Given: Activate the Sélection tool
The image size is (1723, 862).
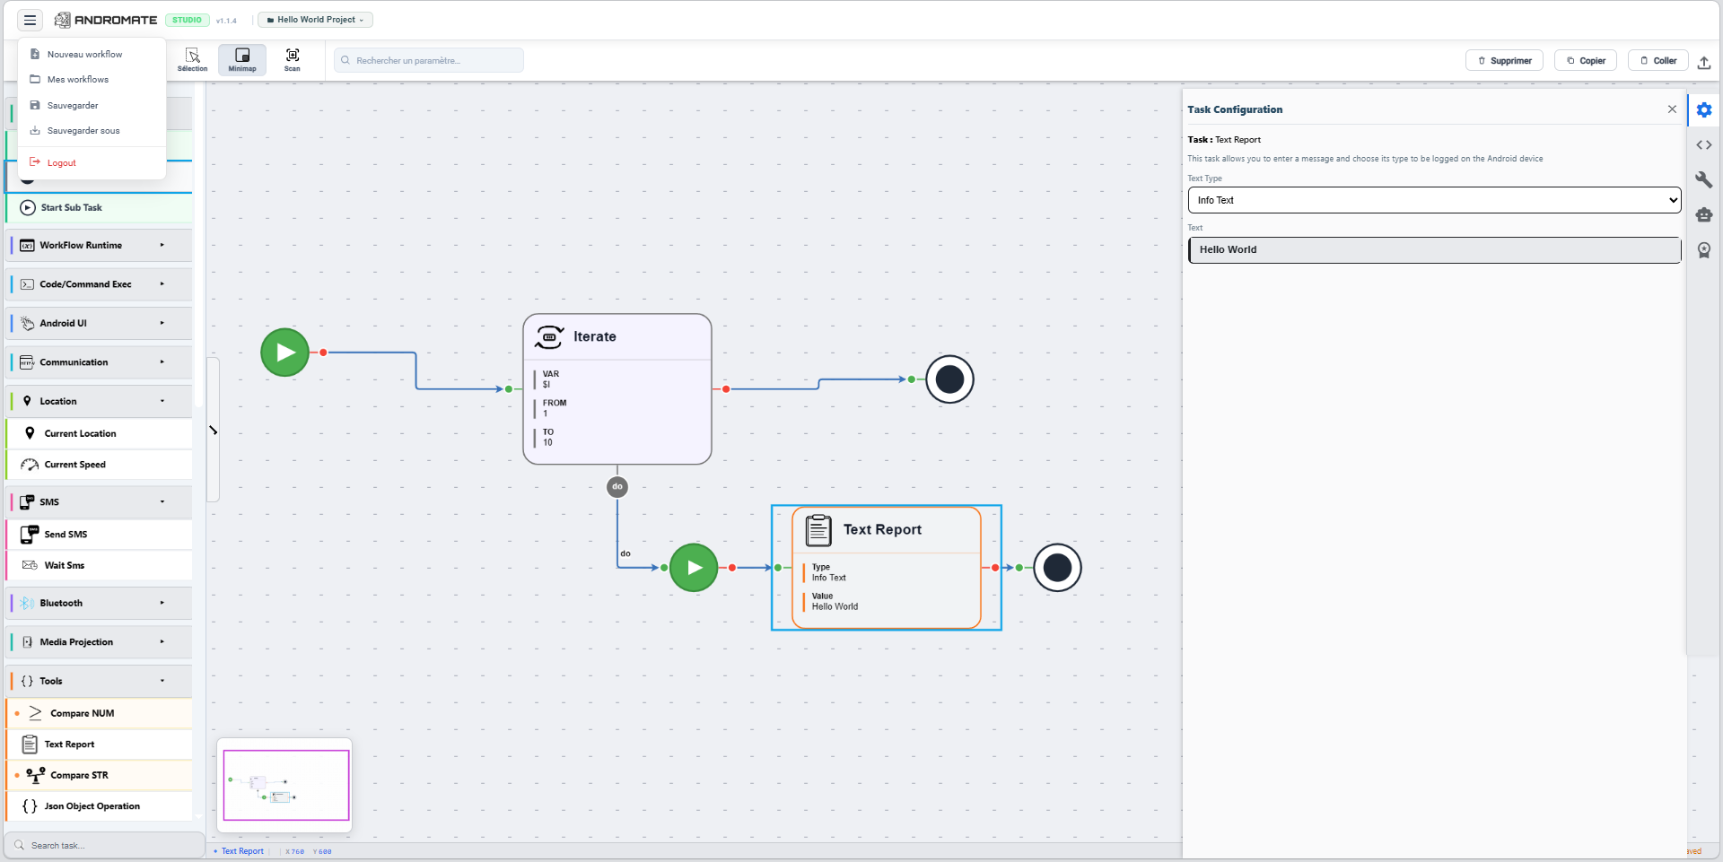Looking at the screenshot, I should pos(192,60).
